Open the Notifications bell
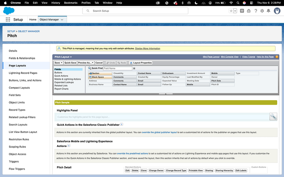The height and width of the screenshot is (177, 284). [269, 11]
